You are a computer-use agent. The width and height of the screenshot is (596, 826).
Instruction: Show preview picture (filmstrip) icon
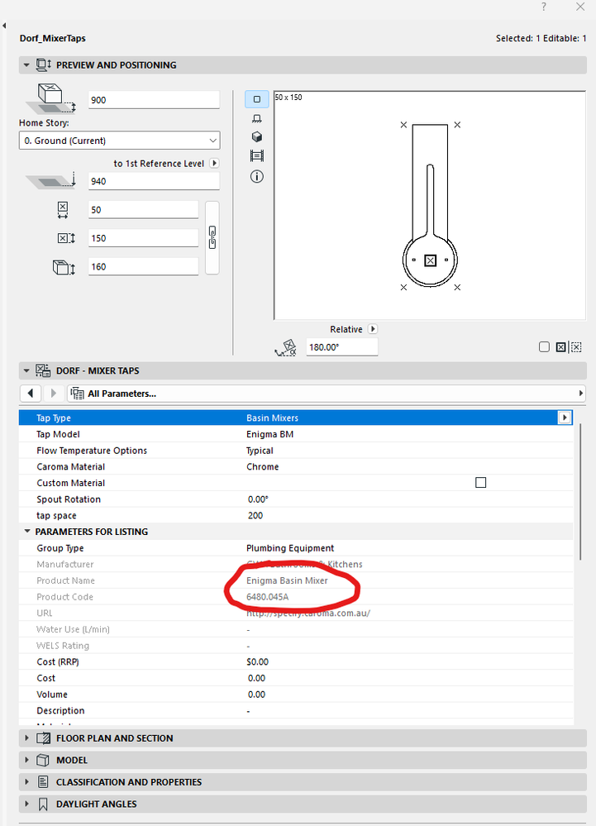click(257, 156)
